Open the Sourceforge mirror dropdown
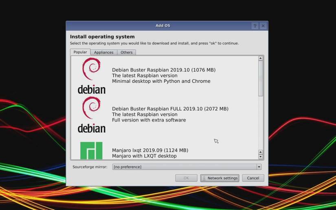 187,167
